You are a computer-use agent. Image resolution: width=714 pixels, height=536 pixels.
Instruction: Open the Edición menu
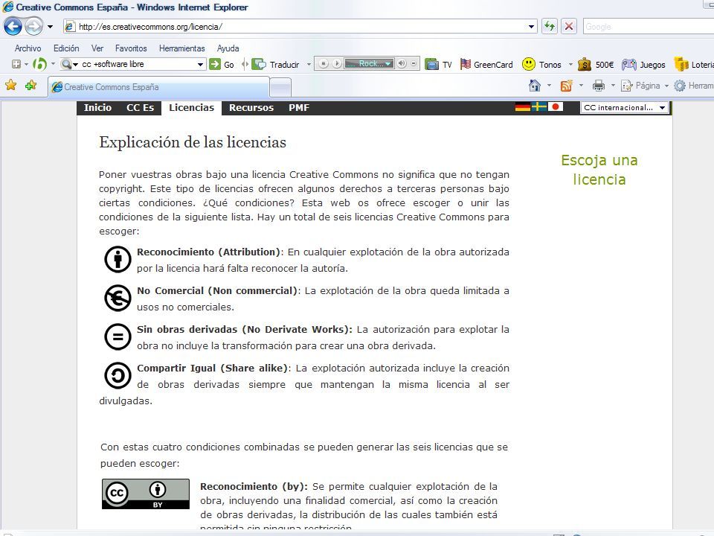(x=66, y=48)
